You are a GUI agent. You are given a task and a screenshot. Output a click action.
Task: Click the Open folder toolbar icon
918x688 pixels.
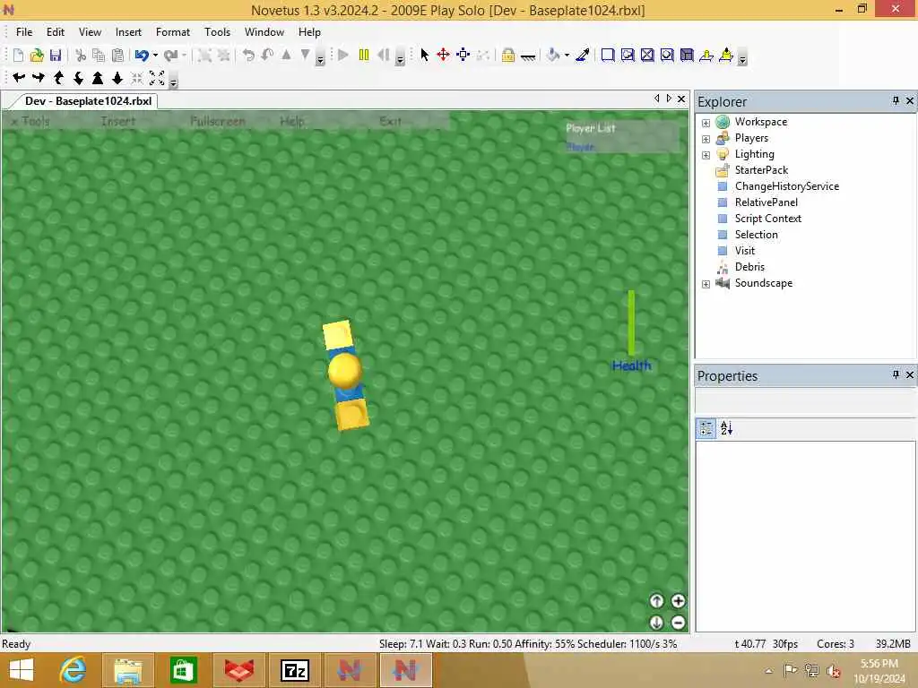point(37,55)
